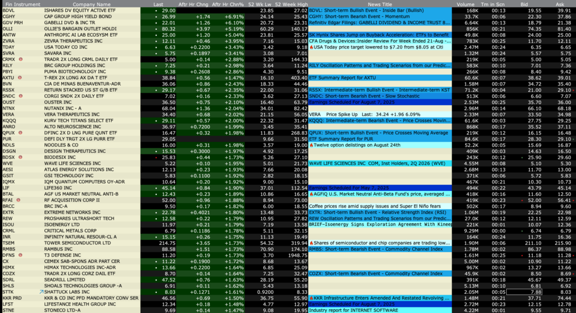
Task: Click the flame icon on USA Today news
Action: click(311, 47)
